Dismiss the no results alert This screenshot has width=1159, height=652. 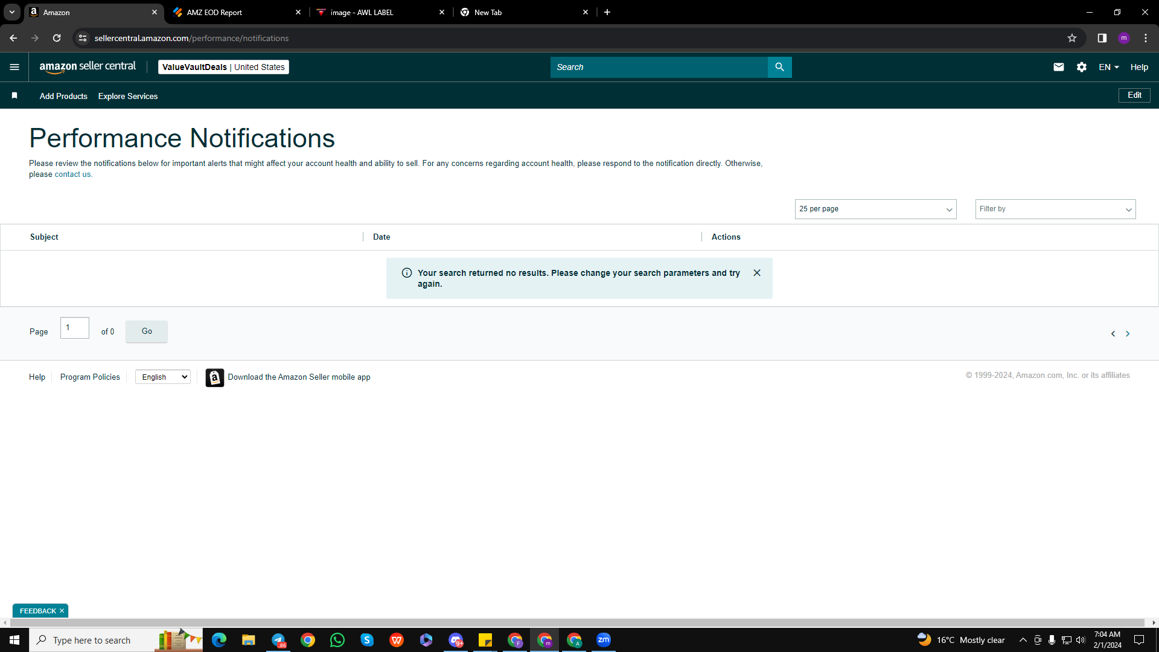click(757, 273)
